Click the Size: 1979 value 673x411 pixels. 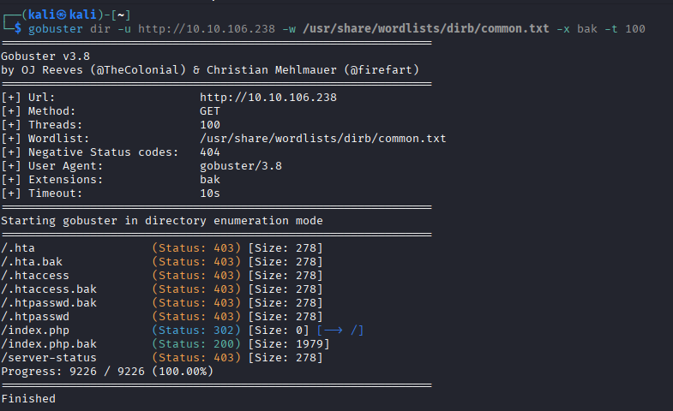coord(288,343)
